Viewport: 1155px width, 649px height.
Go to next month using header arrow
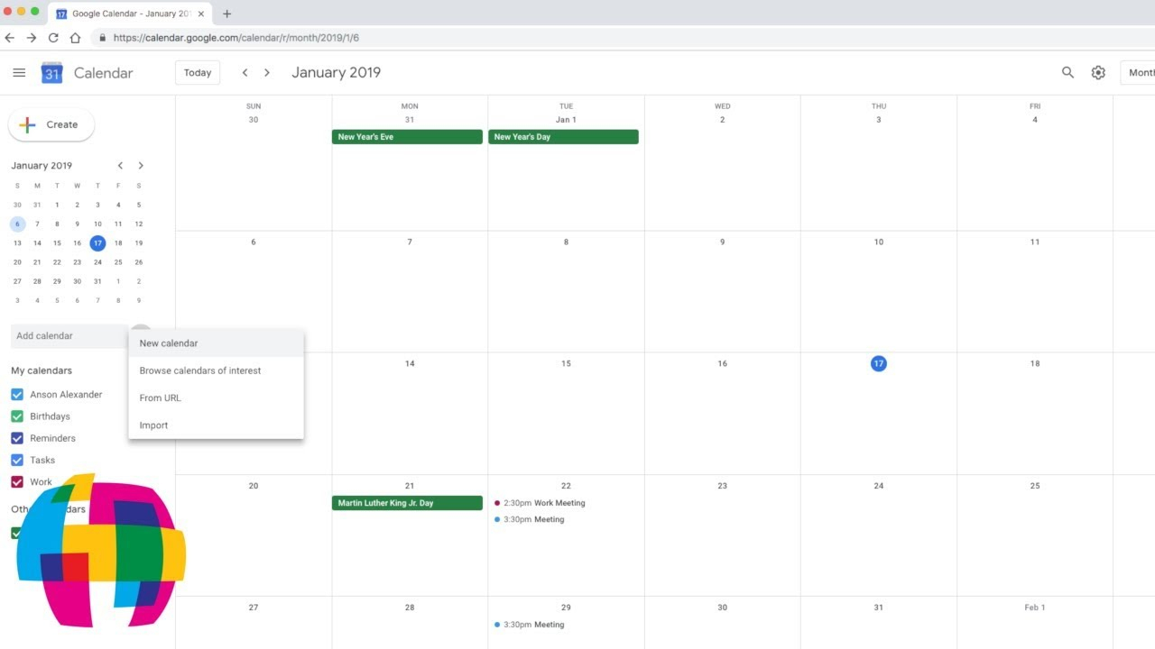pyautogui.click(x=267, y=73)
